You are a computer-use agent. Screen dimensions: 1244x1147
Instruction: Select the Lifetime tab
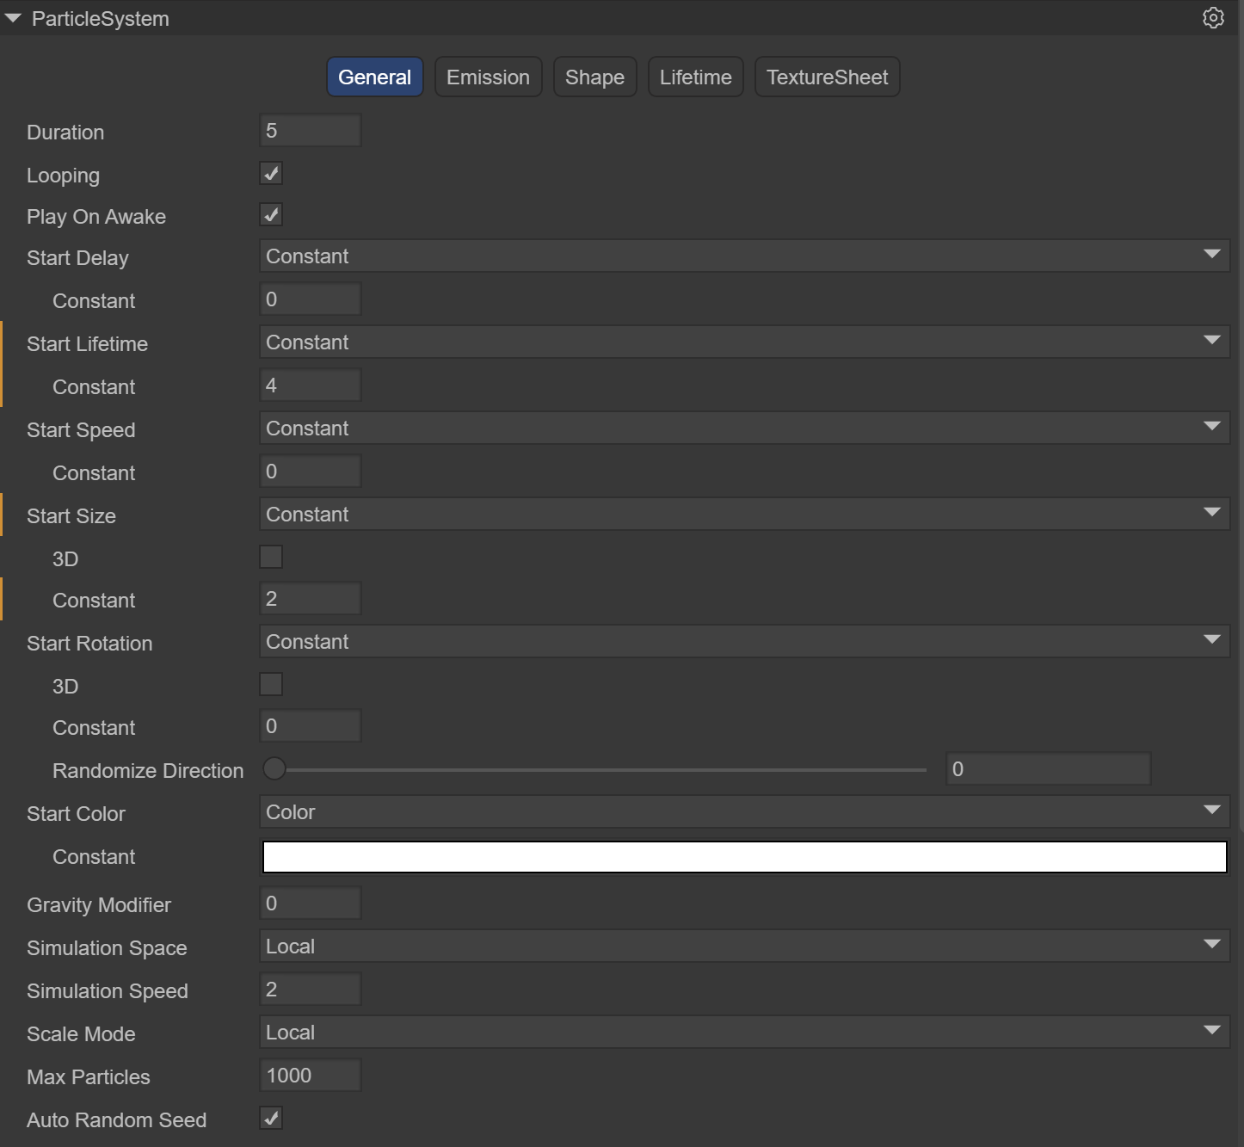coord(695,77)
